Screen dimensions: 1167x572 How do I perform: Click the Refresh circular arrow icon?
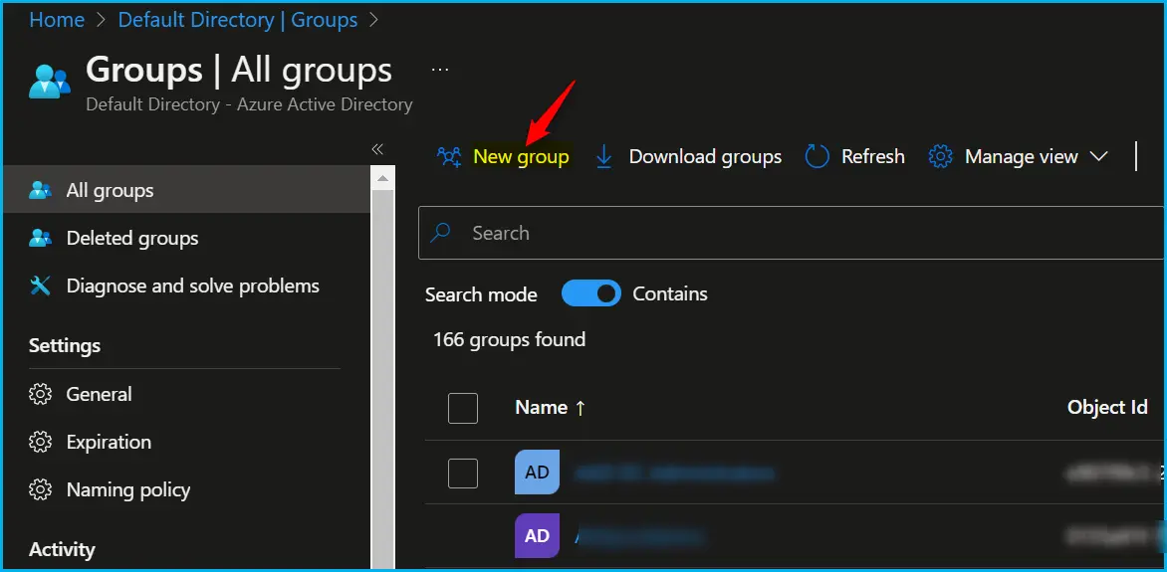(x=817, y=157)
